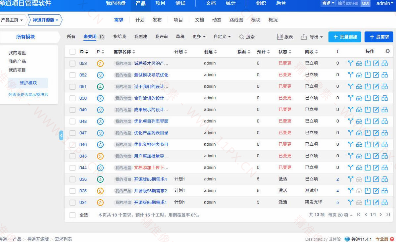
Task: Collapse the sidebar with the arrow handle
Action: tap(61, 135)
